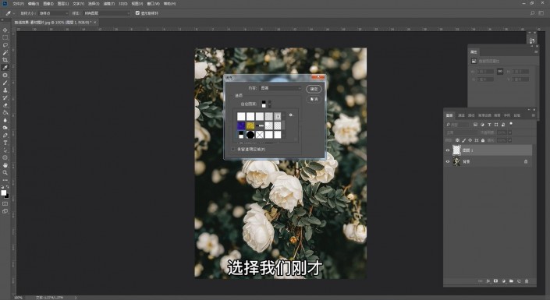Close the open document tab

[94, 22]
